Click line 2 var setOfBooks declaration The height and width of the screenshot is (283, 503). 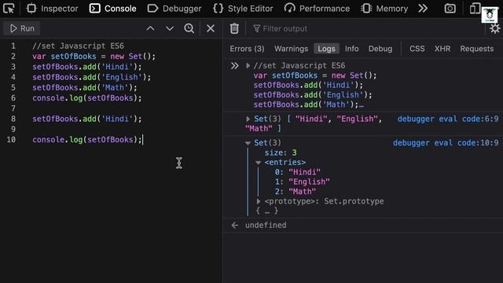pyautogui.click(x=94, y=57)
